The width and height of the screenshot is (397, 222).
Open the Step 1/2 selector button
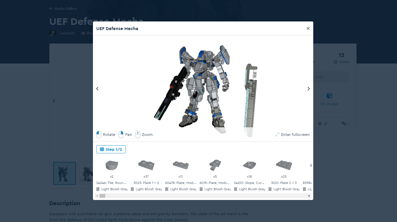[111, 149]
